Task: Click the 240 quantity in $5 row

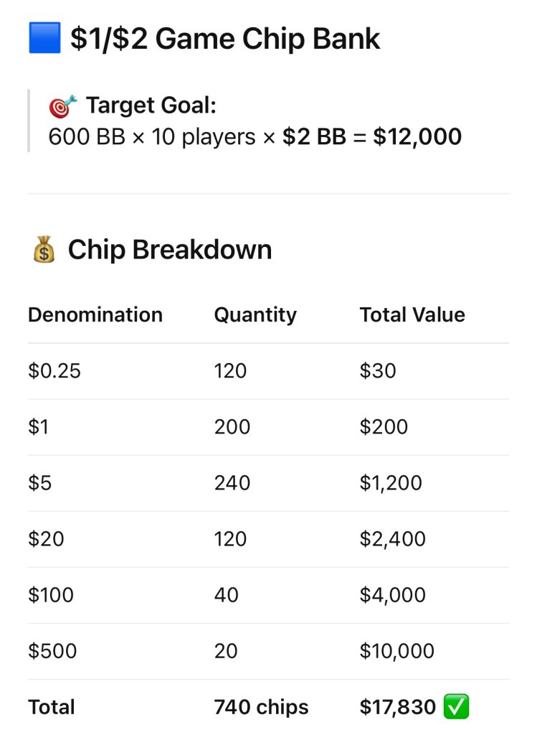Action: point(232,482)
